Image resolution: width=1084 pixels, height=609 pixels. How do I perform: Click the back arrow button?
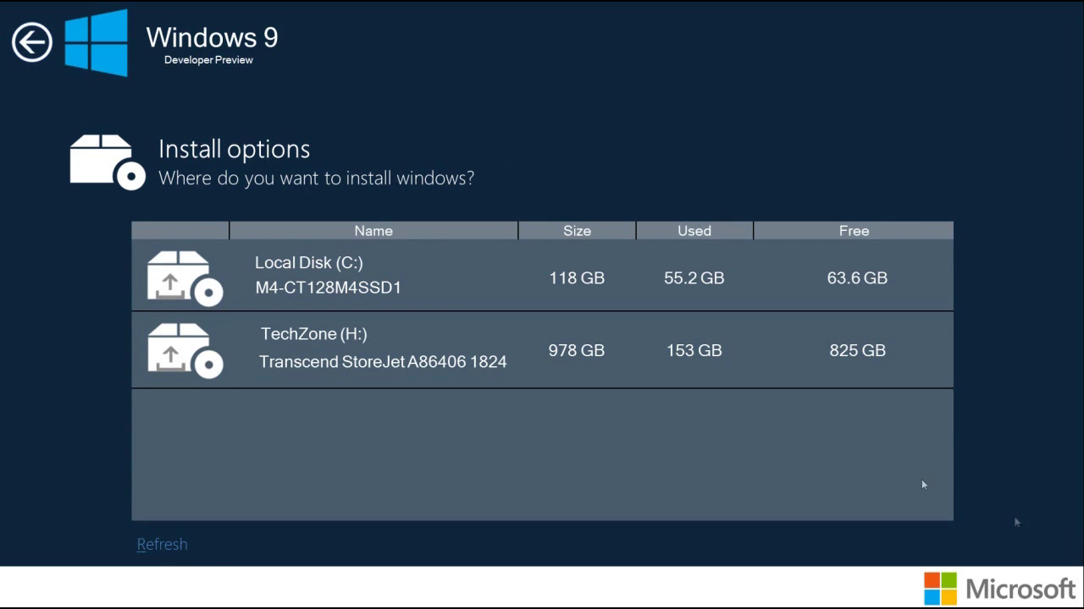32,42
